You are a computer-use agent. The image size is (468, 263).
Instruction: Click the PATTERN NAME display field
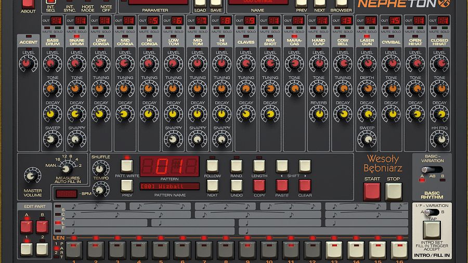170,187
